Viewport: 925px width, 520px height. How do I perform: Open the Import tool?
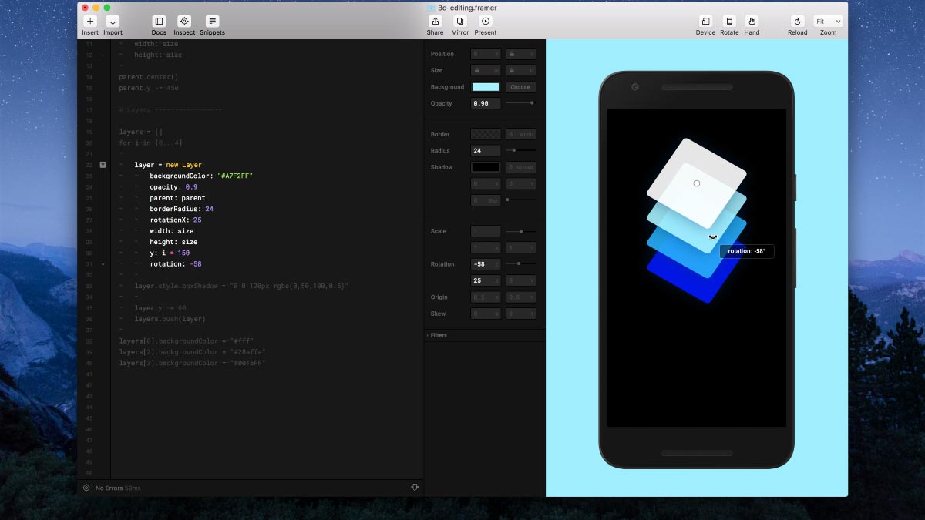113,22
